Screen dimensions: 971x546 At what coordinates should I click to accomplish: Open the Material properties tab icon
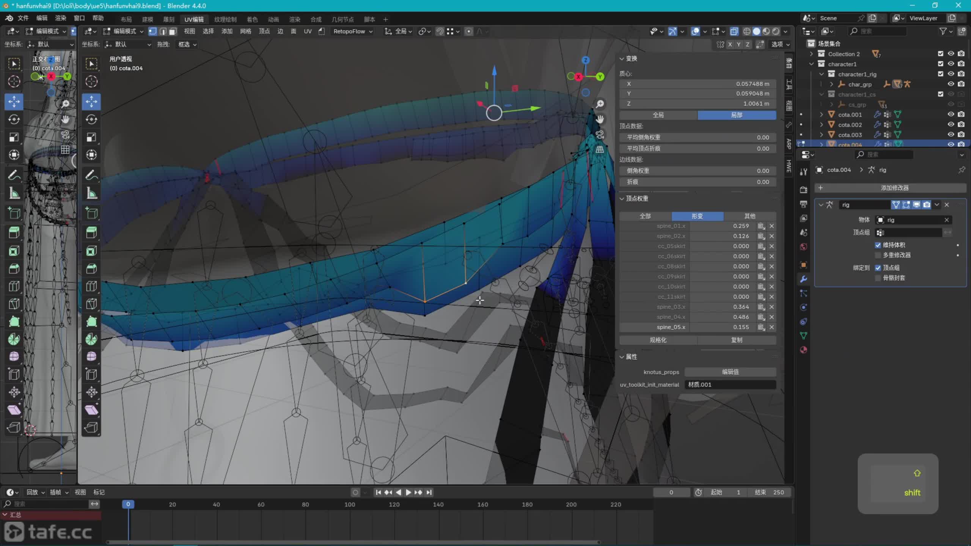[x=803, y=350]
